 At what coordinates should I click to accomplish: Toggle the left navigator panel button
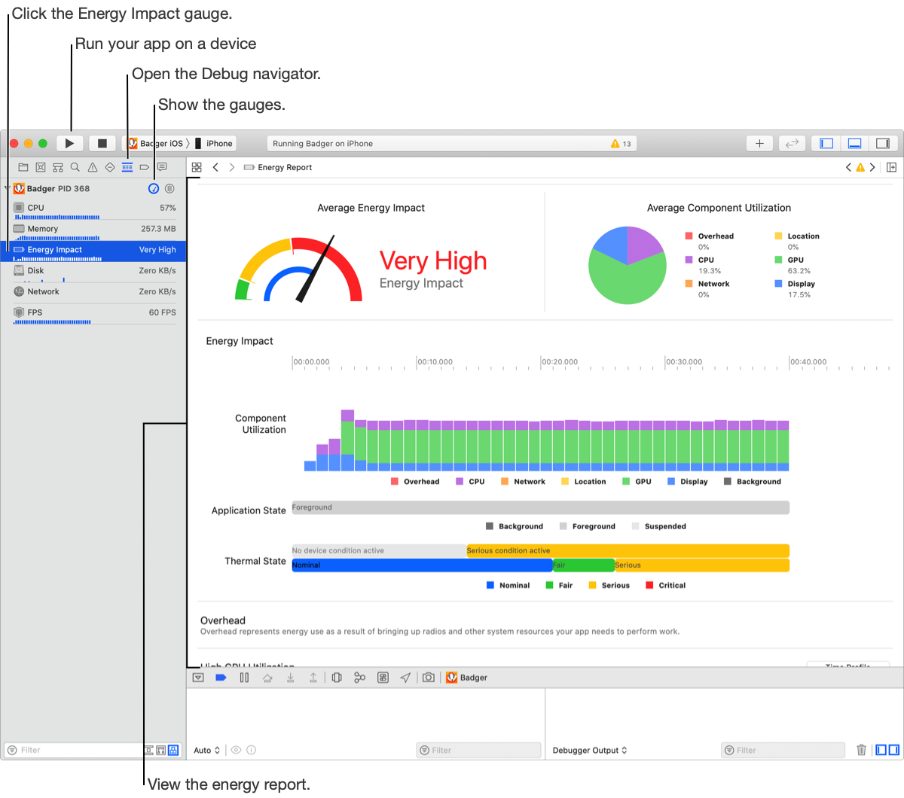826,143
